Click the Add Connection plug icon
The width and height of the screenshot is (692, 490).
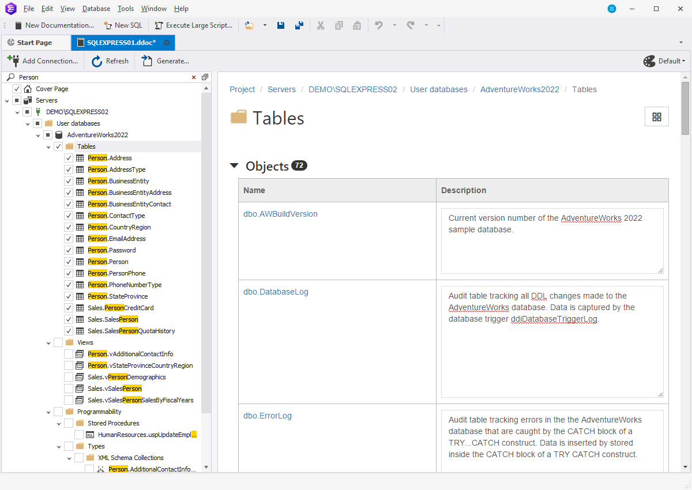13,61
